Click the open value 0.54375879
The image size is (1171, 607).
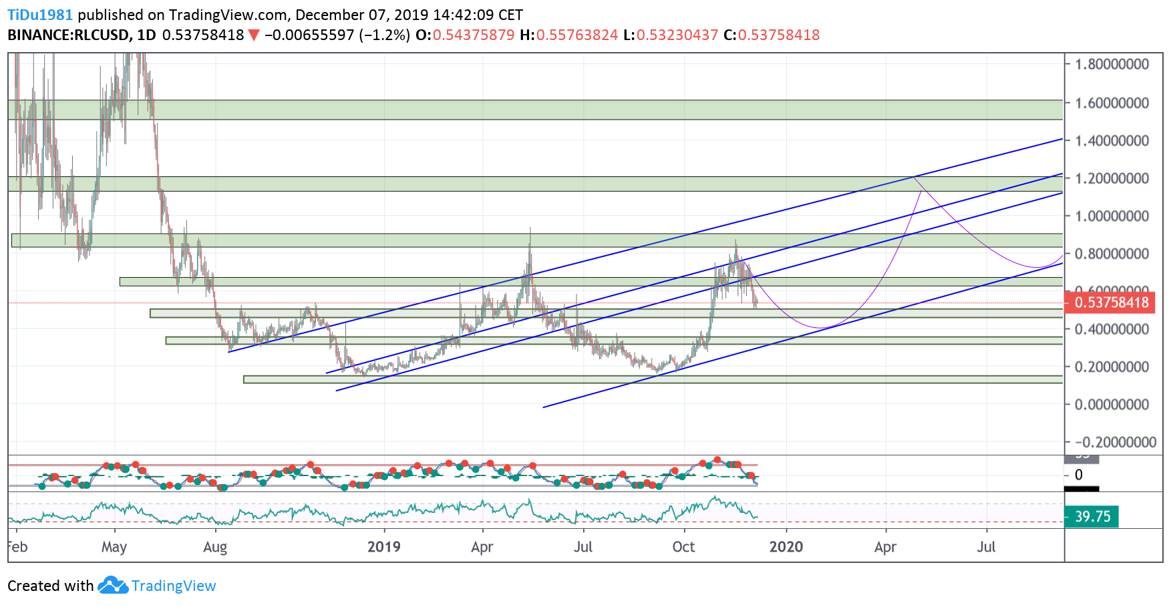coord(474,35)
